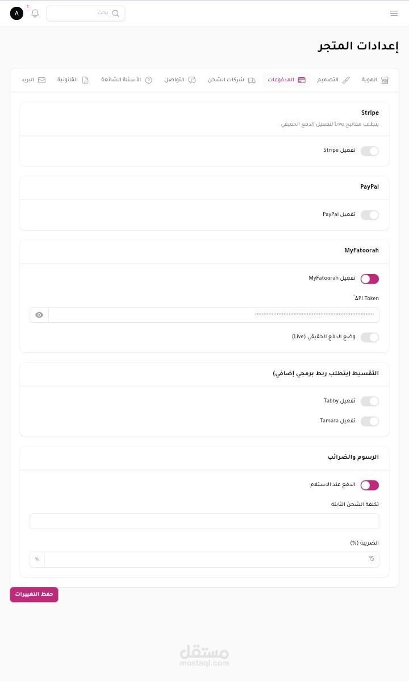Enable the Stripe toggle
The height and width of the screenshot is (681, 409).
370,151
